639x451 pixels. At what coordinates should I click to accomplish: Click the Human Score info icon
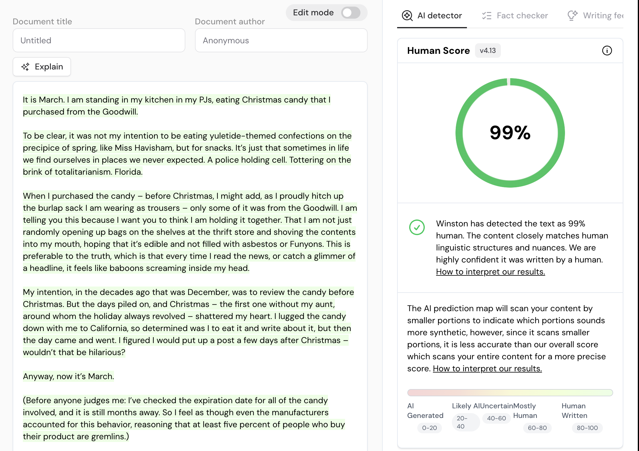(x=607, y=51)
